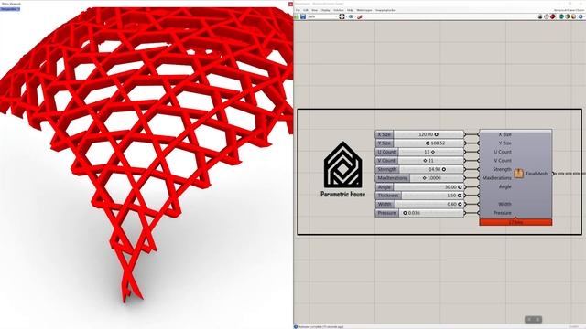Open the Help menu

(350, 10)
